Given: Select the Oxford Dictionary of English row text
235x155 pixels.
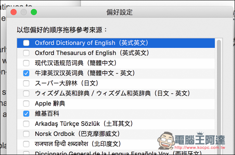Looking at the screenshot, I should (x=91, y=43).
